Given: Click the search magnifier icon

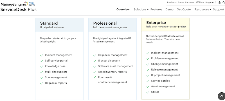Looking at the screenshot, I should click(224, 3).
